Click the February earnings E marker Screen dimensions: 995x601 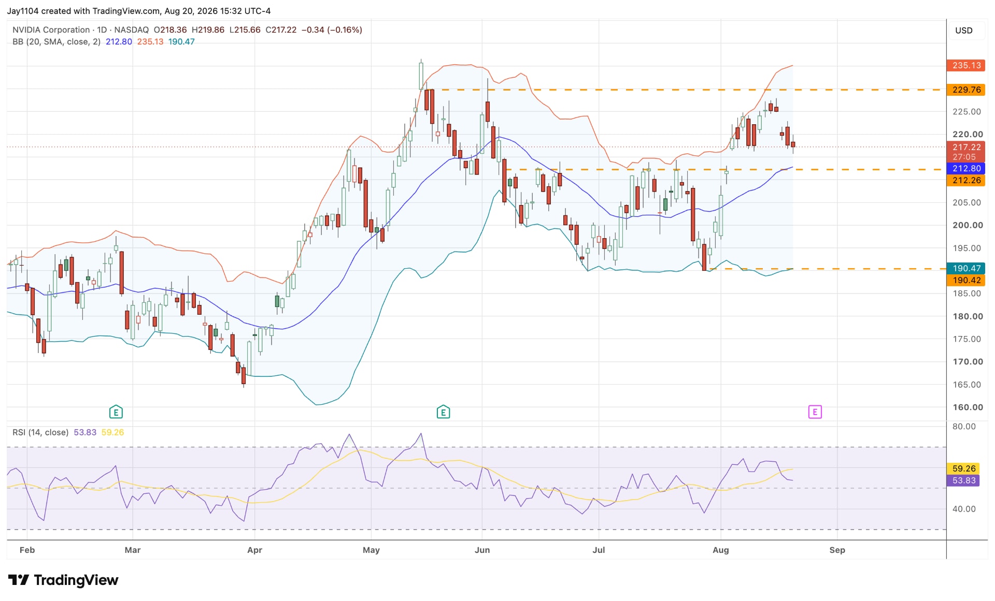tap(116, 412)
